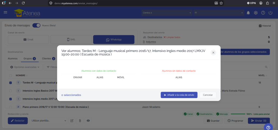Image resolution: width=278 pixels, height=130 pixels.
Task: Go forward in the browser
Action: [x=17, y=3]
